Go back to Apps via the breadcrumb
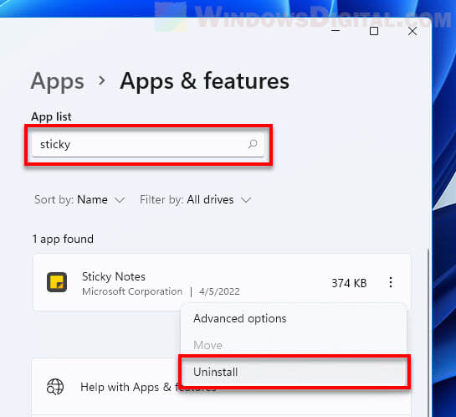The image size is (456, 417). (58, 81)
